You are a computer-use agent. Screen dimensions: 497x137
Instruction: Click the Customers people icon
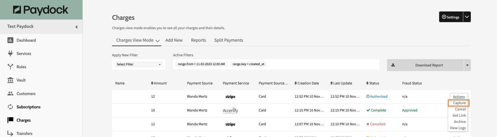10,94
